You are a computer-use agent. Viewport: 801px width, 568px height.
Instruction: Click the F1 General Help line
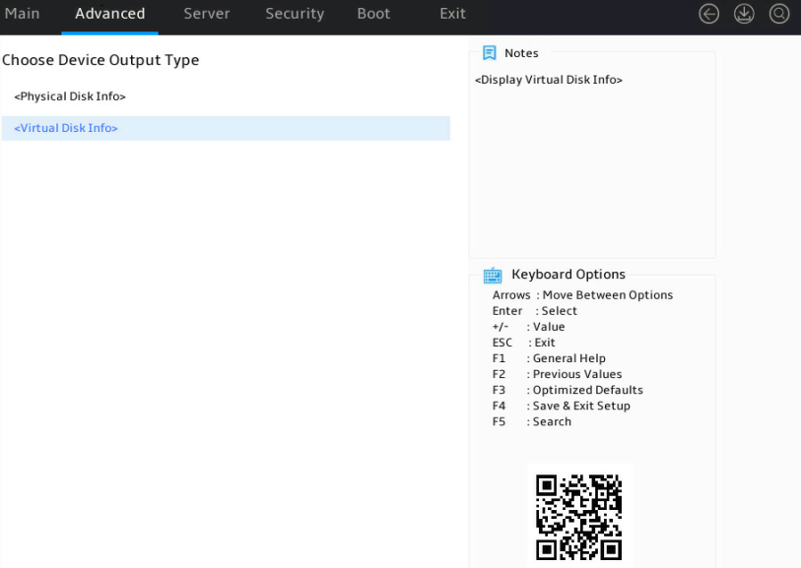pyautogui.click(x=549, y=358)
